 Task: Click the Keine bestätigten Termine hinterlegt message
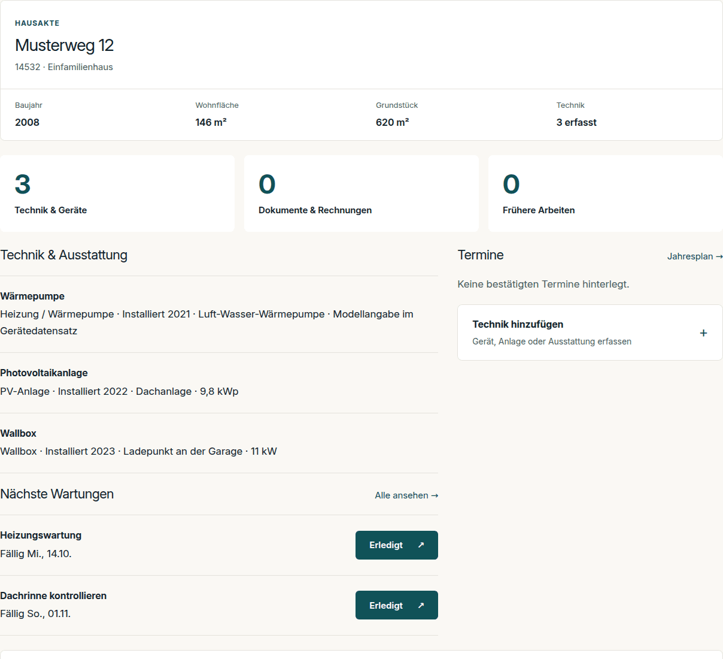point(543,284)
